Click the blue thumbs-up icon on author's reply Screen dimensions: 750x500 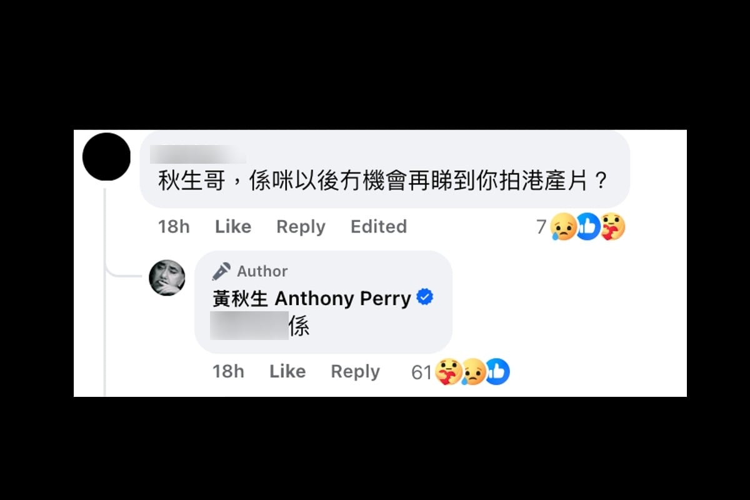pyautogui.click(x=497, y=372)
